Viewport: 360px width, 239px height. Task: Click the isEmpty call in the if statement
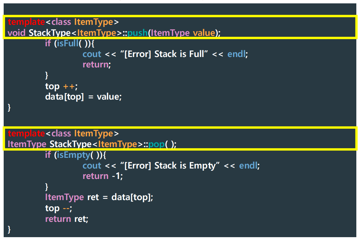[x=73, y=155]
